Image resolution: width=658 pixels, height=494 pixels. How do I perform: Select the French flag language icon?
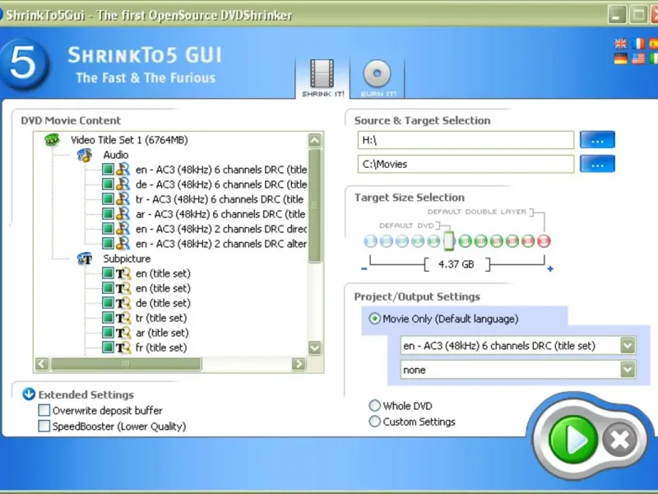pyautogui.click(x=638, y=44)
